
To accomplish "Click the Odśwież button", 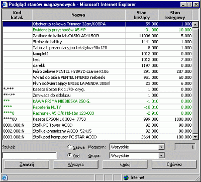I will (174, 164).
